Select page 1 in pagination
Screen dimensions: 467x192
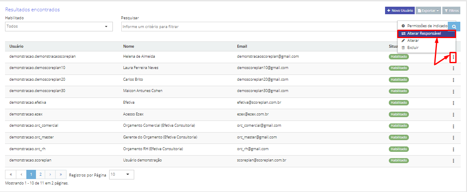[x=31, y=174]
